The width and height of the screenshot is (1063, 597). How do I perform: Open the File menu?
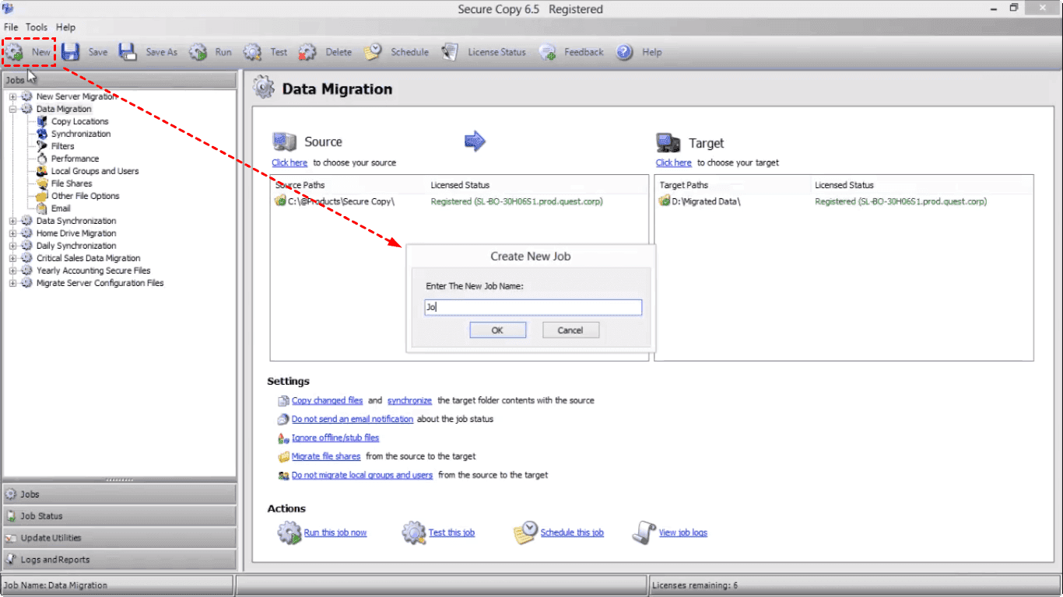[11, 27]
